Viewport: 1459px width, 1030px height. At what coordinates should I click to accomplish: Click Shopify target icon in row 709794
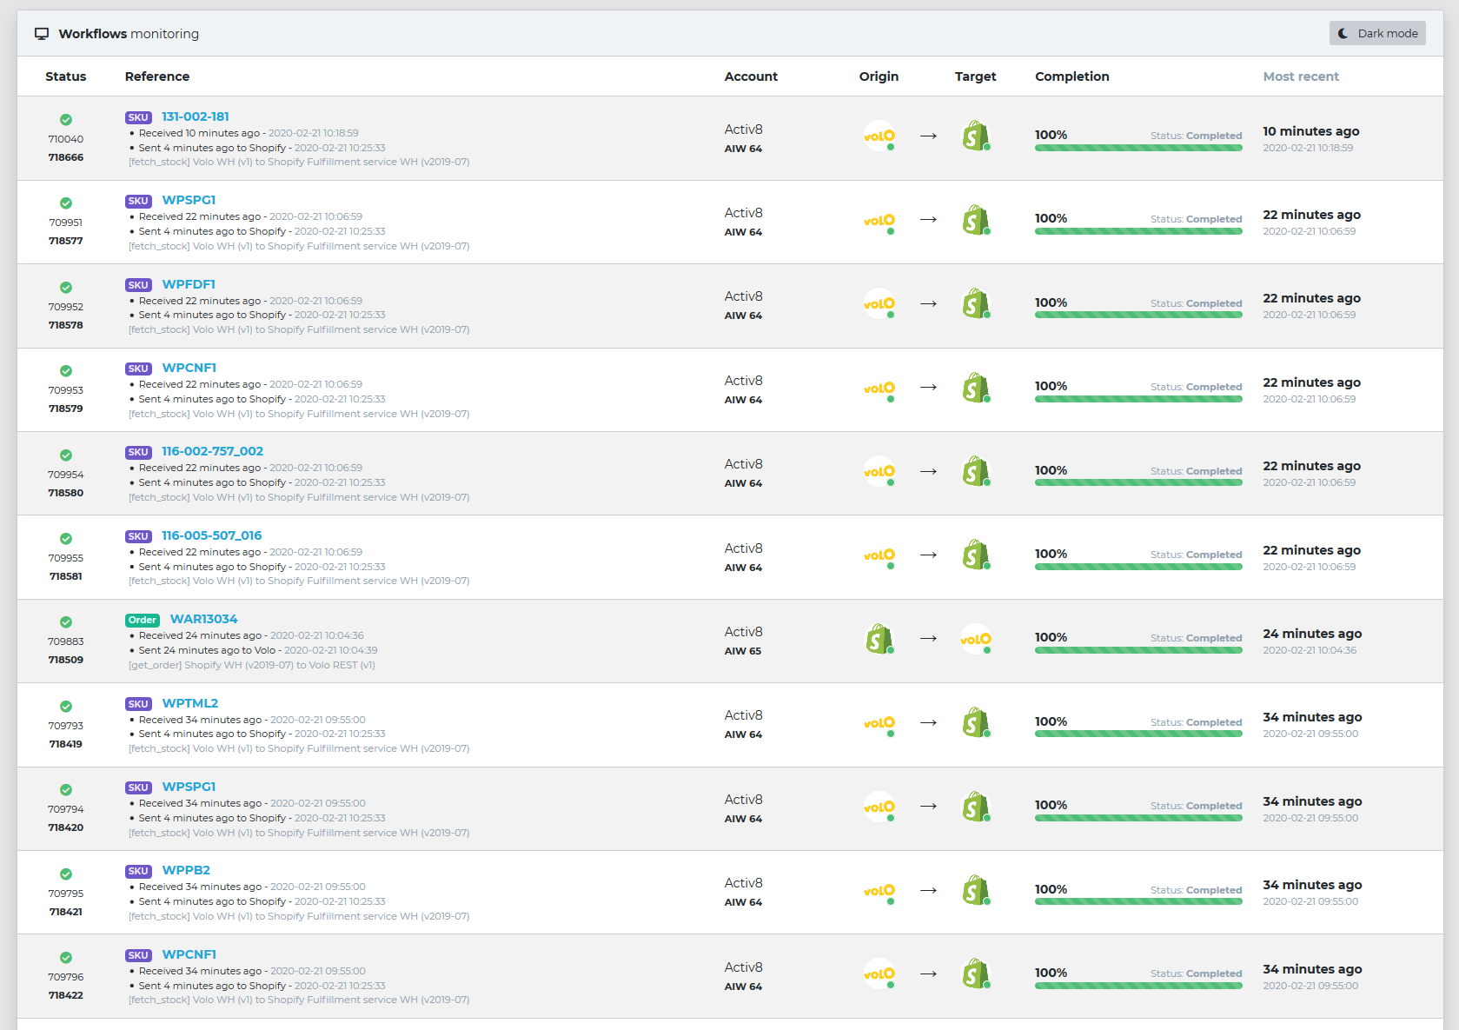(976, 807)
